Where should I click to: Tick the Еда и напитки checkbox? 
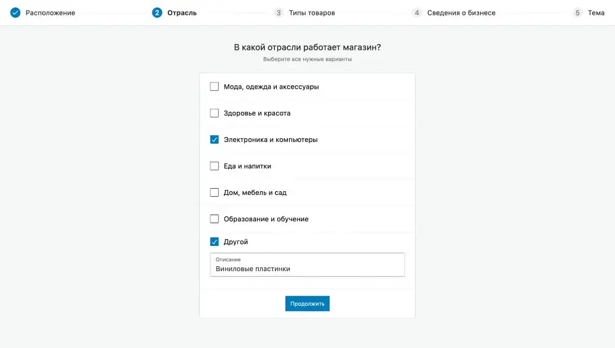[214, 166]
